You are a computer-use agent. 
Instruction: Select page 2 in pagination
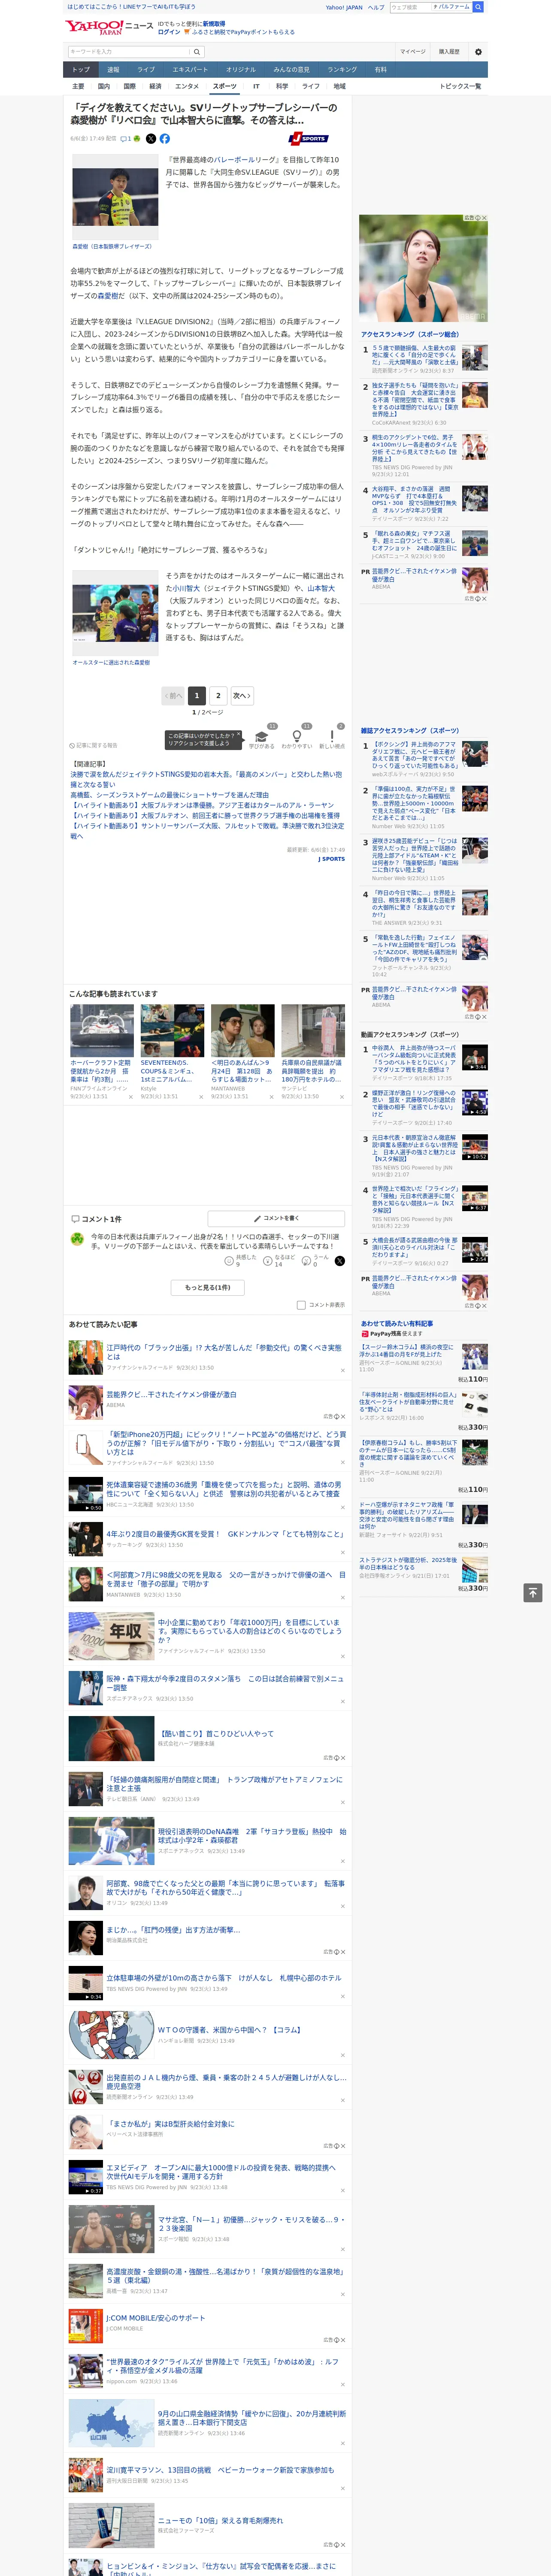point(218,695)
